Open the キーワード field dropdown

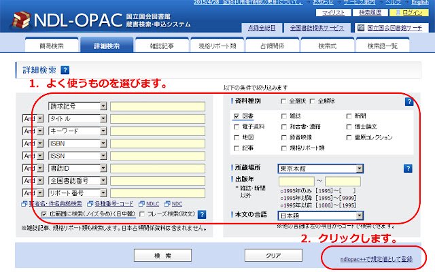[77, 131]
